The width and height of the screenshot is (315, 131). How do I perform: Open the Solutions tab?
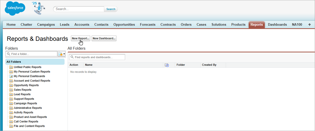click(219, 25)
